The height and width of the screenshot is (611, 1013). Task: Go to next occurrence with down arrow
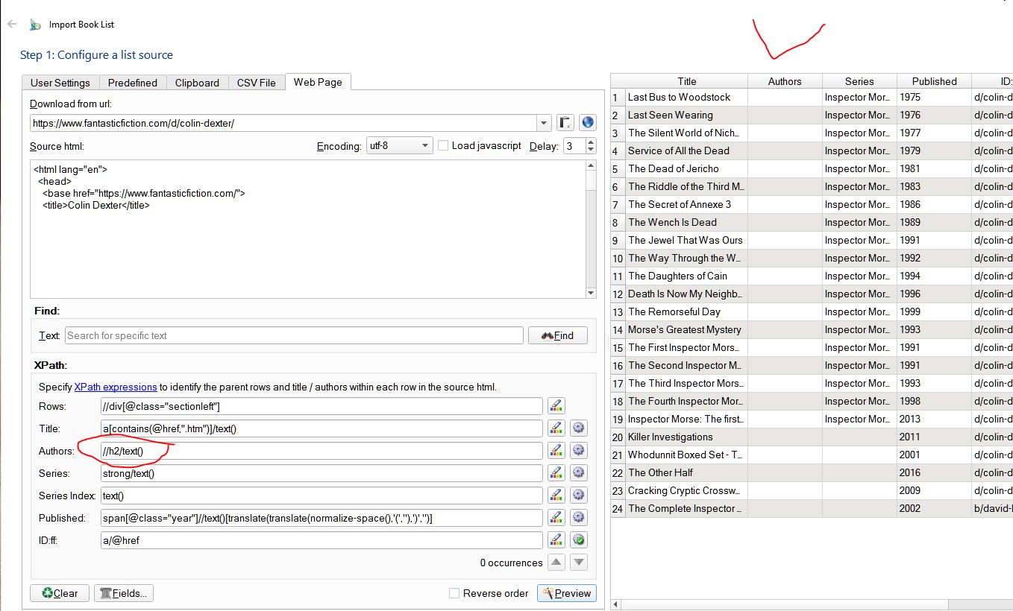579,563
